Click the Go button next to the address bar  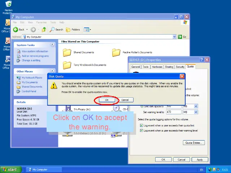(x=182, y=37)
